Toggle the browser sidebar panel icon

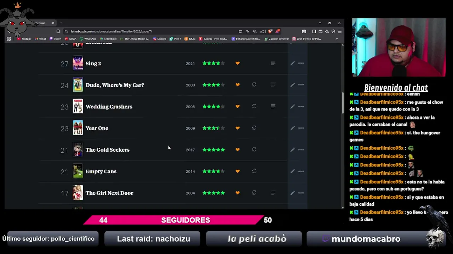point(314,31)
